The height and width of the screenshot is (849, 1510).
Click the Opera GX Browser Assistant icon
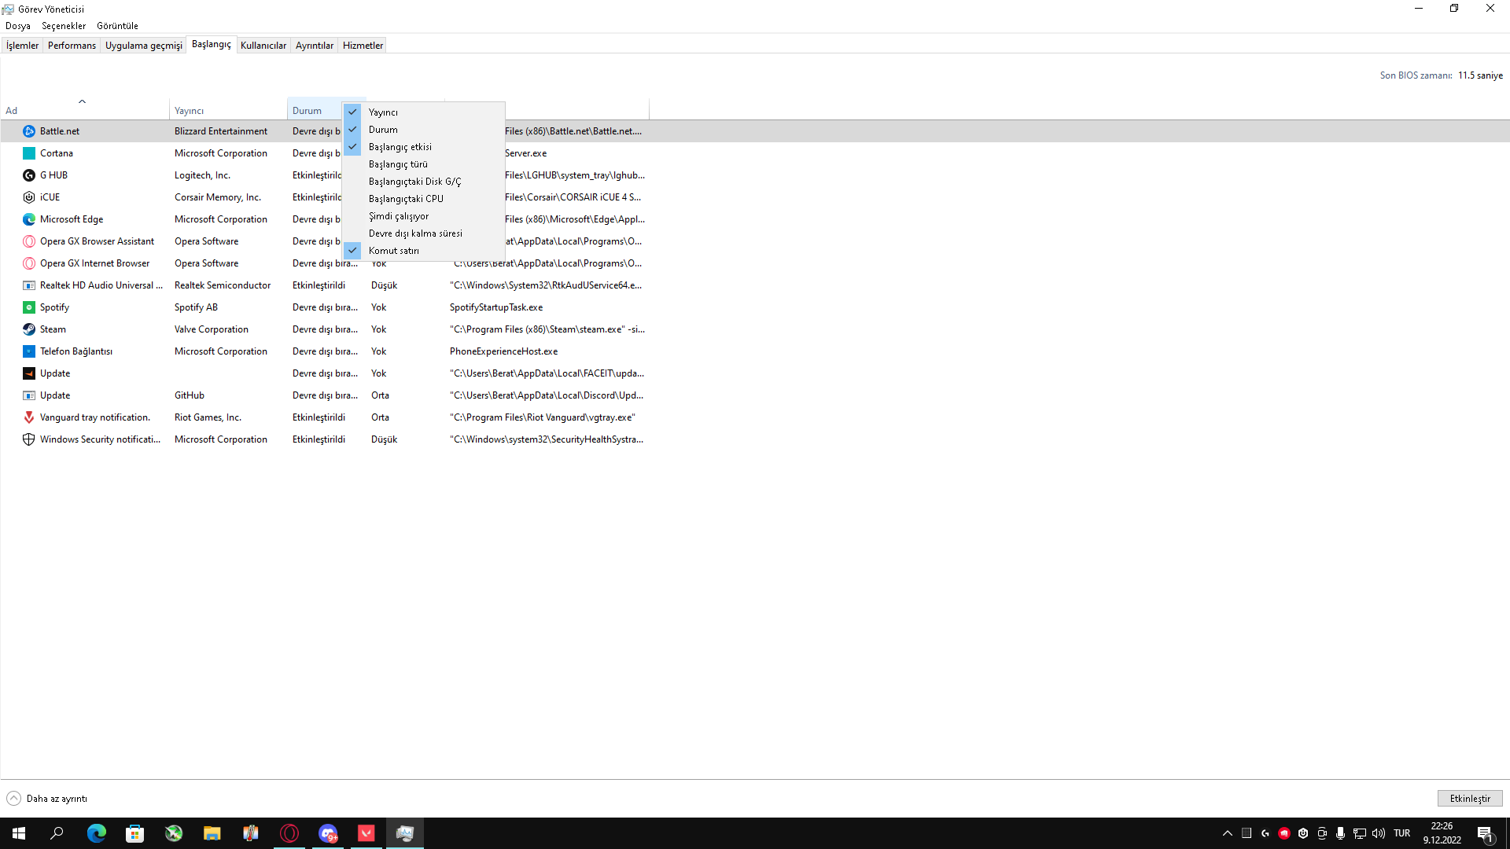29,241
